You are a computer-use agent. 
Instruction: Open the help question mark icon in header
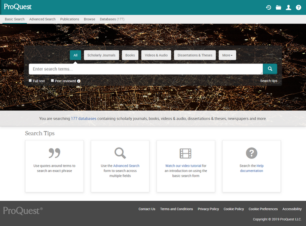pyautogui.click(x=298, y=8)
